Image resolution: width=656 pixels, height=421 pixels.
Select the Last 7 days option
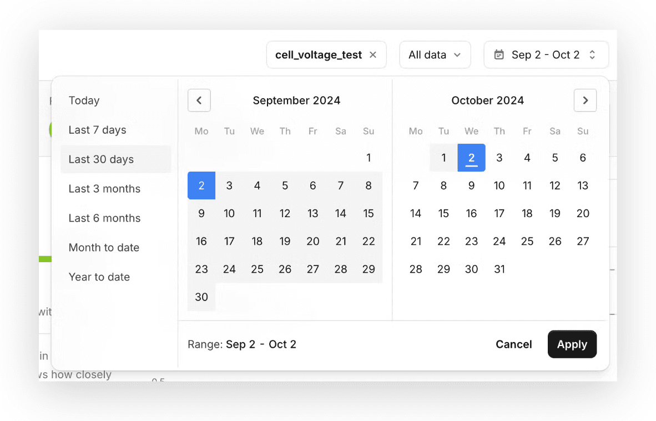pyautogui.click(x=97, y=129)
